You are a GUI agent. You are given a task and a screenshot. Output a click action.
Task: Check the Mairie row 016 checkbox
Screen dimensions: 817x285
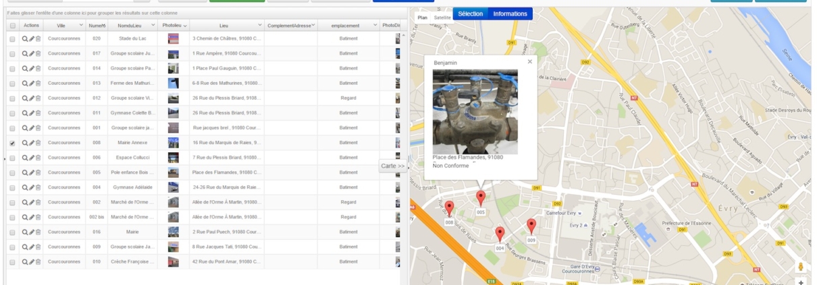[x=12, y=232]
